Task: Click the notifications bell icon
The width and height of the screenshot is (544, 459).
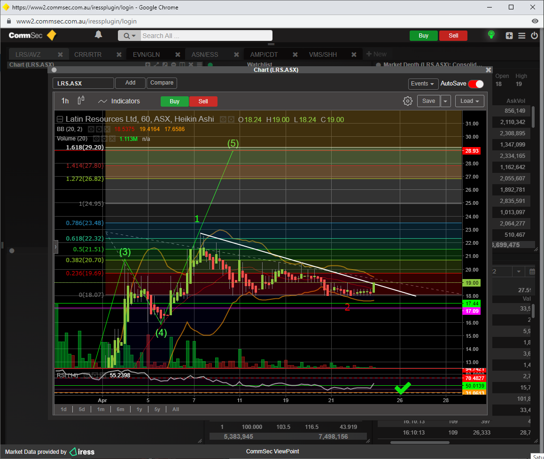Action: tap(98, 35)
